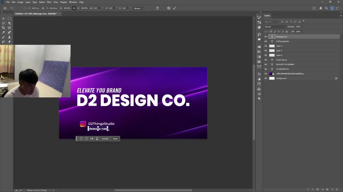Click undo arrow in the contextual task bar
This screenshot has width=343, height=192.
[81, 139]
